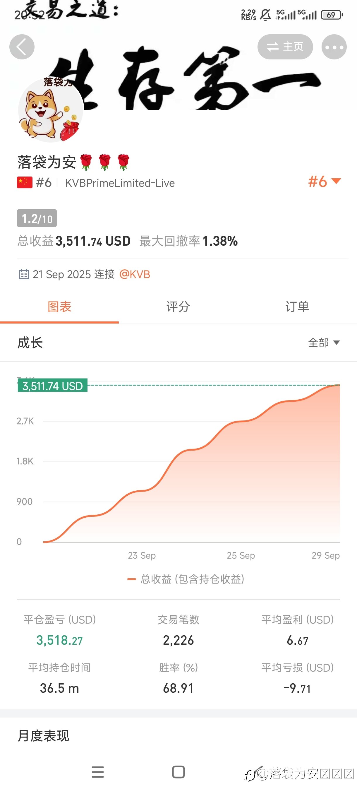Tap the 月度表现 monthly performance heading
This screenshot has height=794, width=357.
pyautogui.click(x=43, y=736)
